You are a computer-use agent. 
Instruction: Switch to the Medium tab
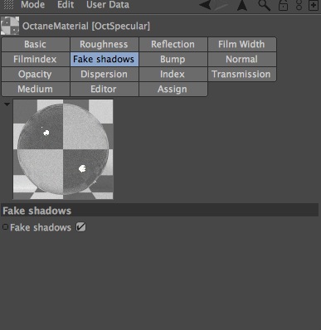(x=36, y=89)
